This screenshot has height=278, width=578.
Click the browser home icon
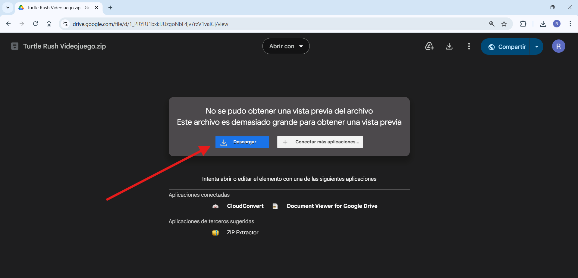pyautogui.click(x=49, y=24)
